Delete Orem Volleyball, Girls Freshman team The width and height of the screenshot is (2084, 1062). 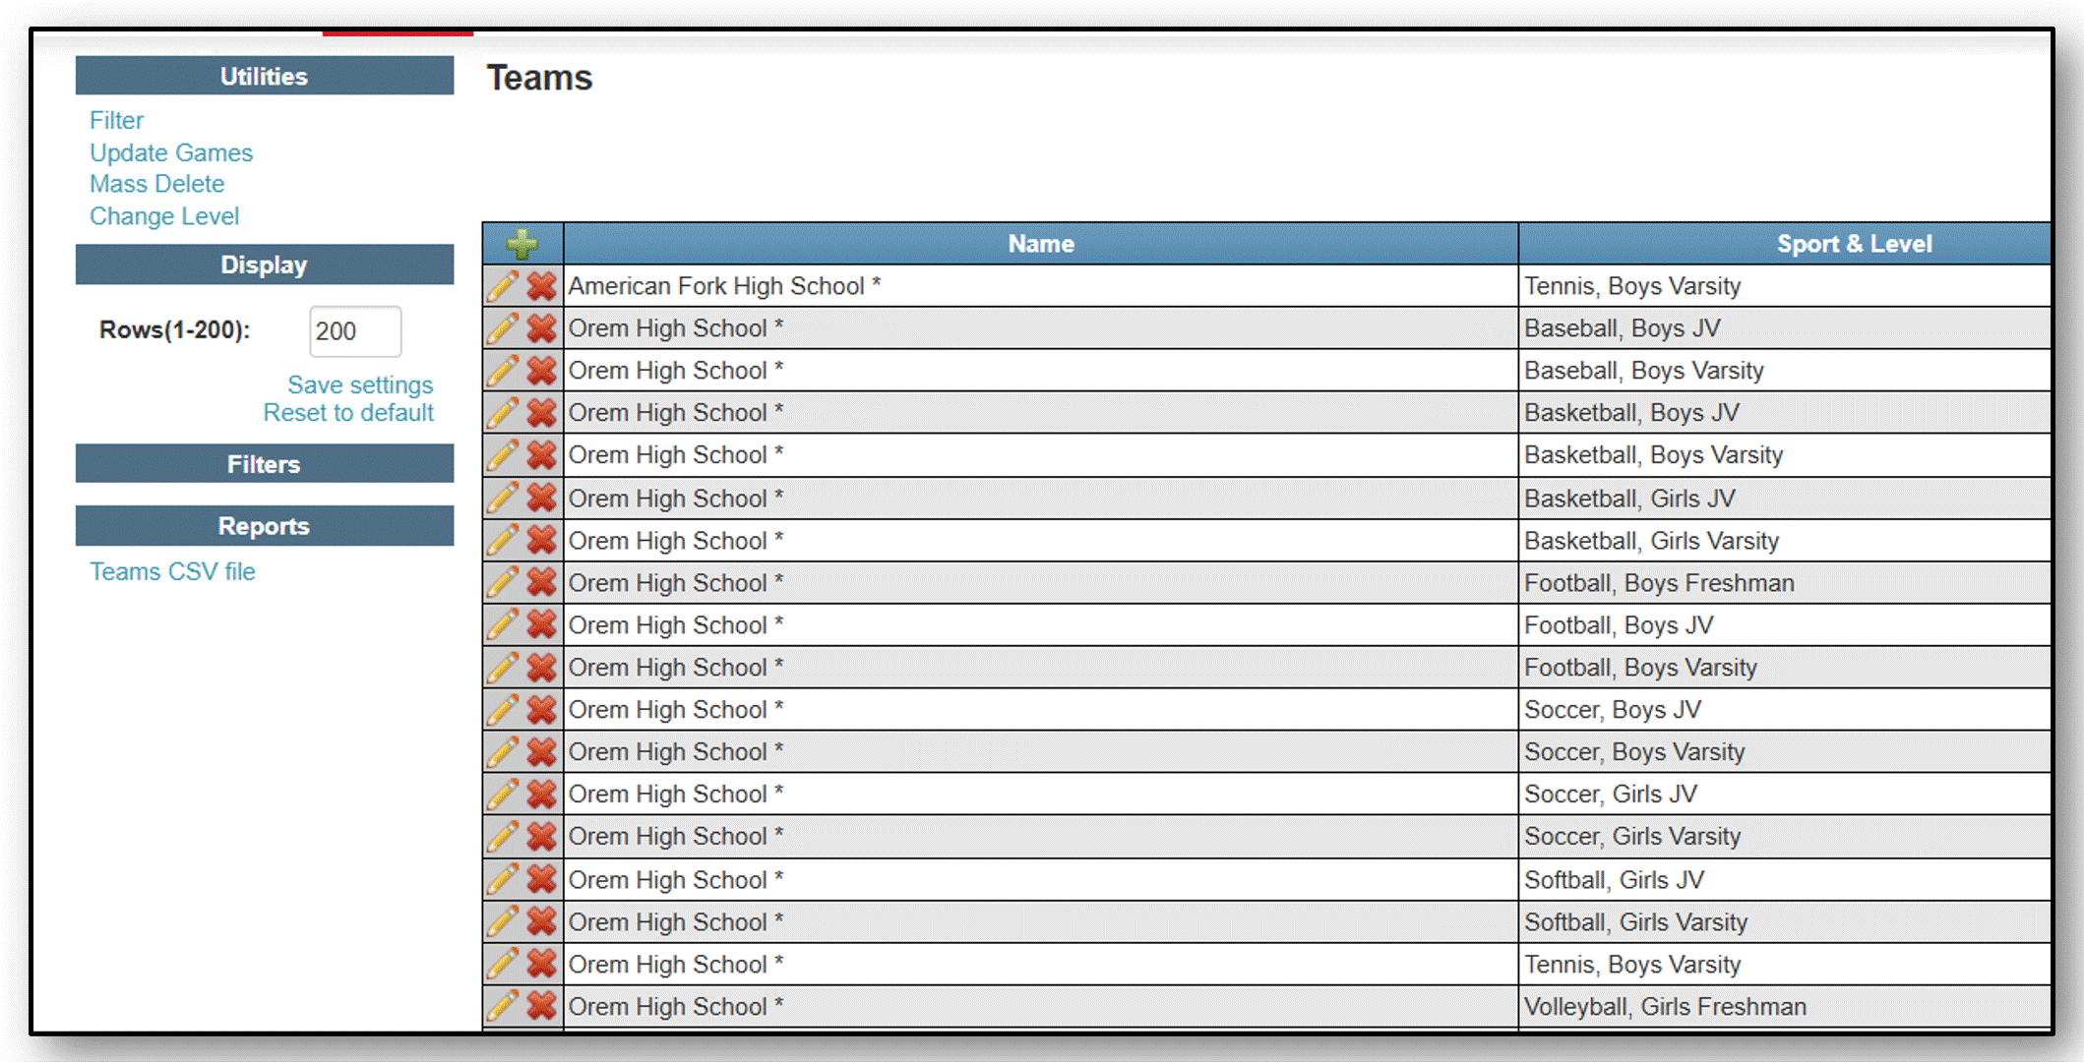[x=541, y=1007]
